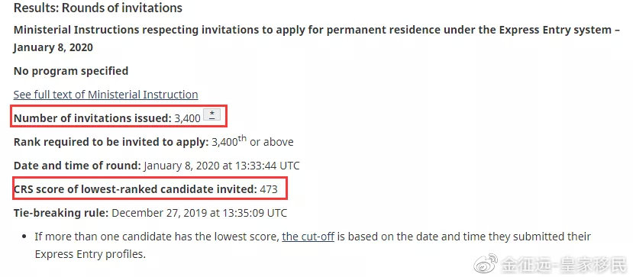
Task: Click the "or above" rank text
Action: (x=271, y=142)
